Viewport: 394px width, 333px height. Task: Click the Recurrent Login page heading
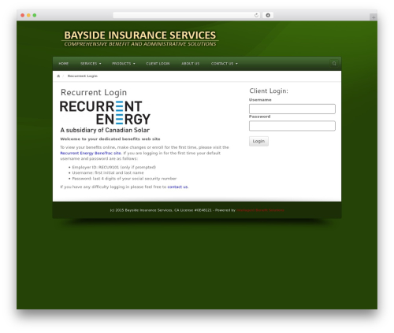click(x=94, y=92)
